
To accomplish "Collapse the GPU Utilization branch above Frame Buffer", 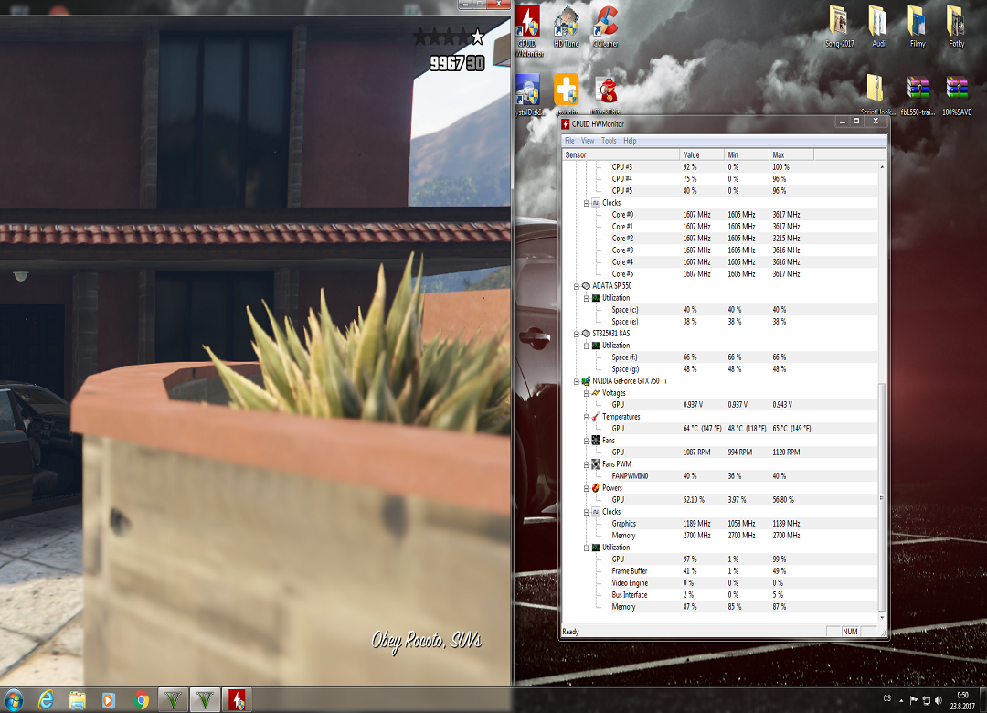I will 586,548.
